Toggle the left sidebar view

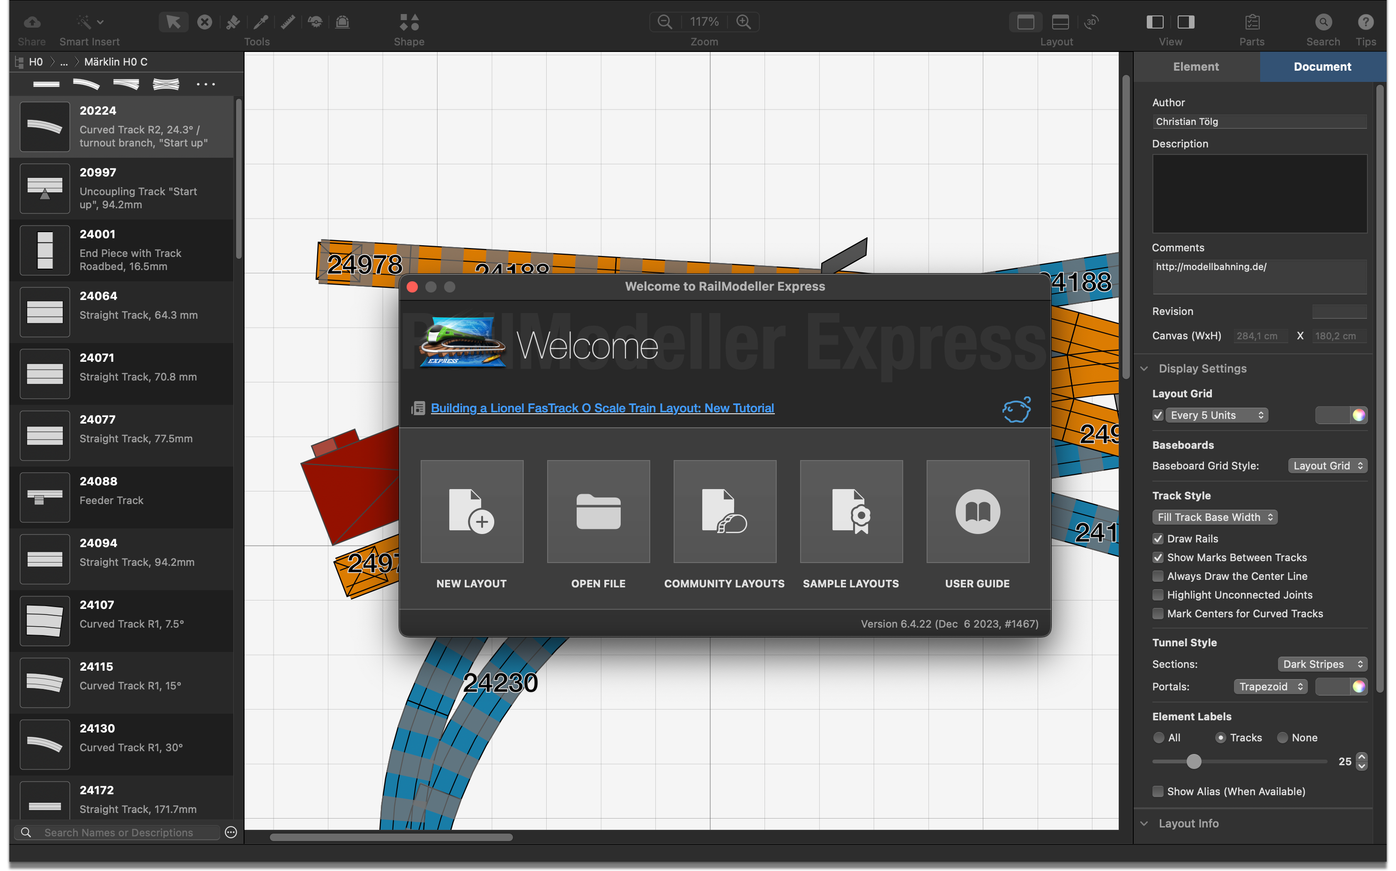[1154, 22]
